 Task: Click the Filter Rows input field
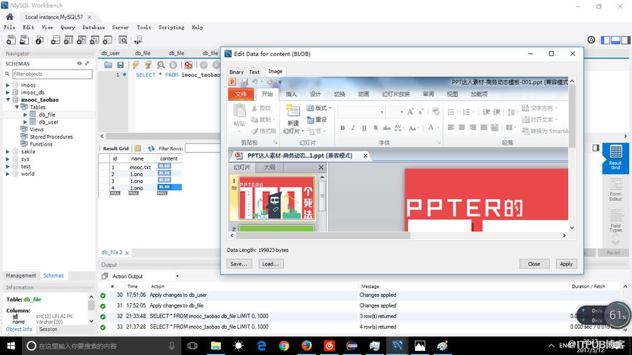203,148
